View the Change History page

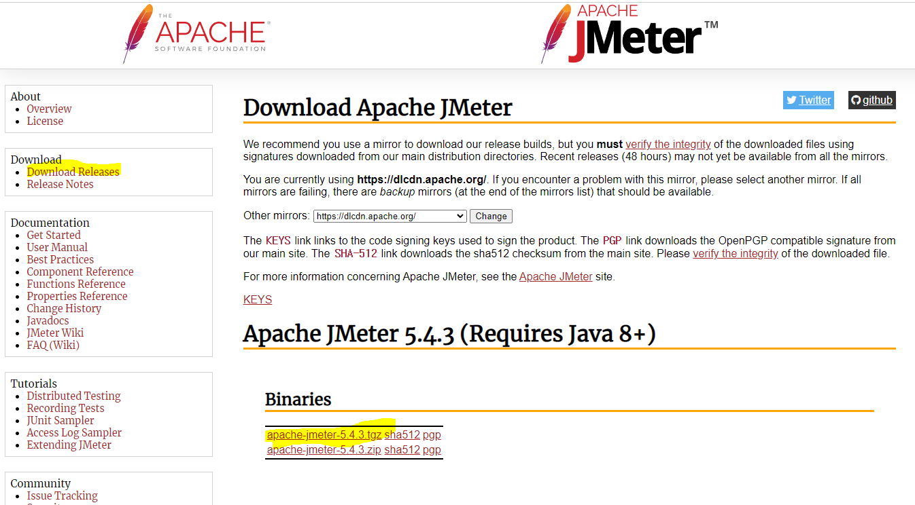64,308
